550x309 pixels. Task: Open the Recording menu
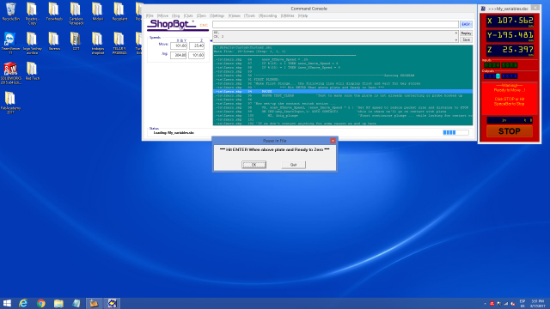click(x=267, y=15)
